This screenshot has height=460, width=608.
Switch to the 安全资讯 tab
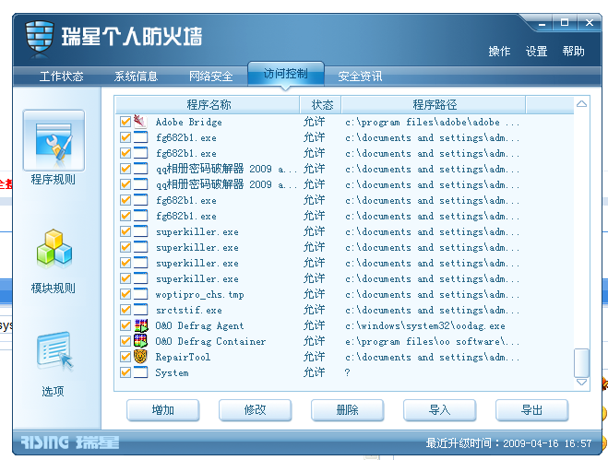(x=360, y=76)
